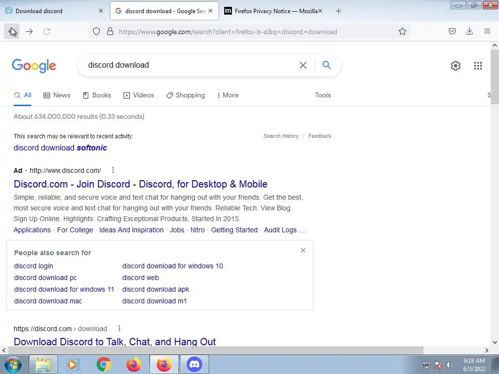Click the Google logo
This screenshot has height=374, width=499.
[34, 66]
